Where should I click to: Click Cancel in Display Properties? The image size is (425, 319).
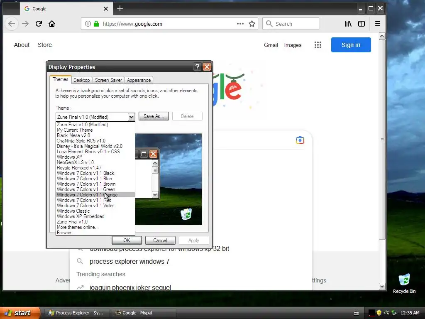tap(160, 240)
